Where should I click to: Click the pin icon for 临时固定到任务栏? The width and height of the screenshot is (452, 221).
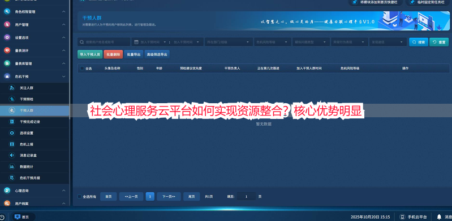tap(412, 2)
